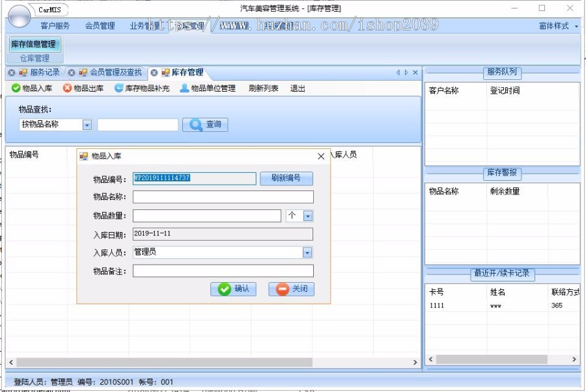Click the 物品单位管理 person icon

coord(184,88)
